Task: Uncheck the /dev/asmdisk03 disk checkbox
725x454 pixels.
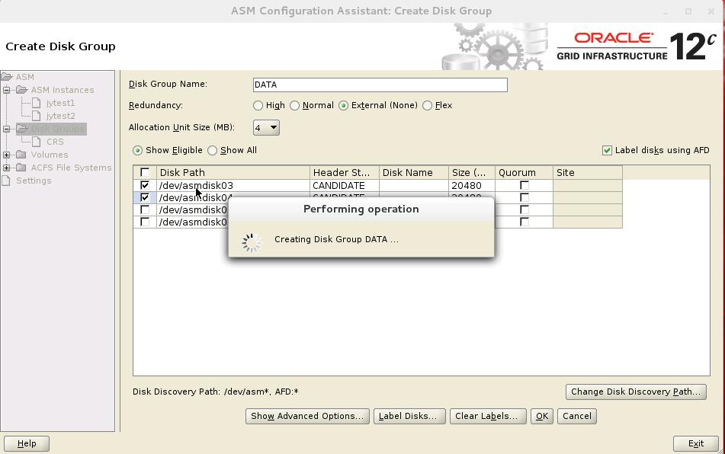Action: pos(145,185)
